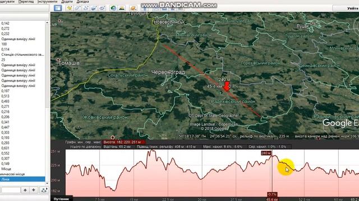This screenshot has height=201, width=359.
Task: Play tour button beside the arrow buttons
Action: (44, 190)
